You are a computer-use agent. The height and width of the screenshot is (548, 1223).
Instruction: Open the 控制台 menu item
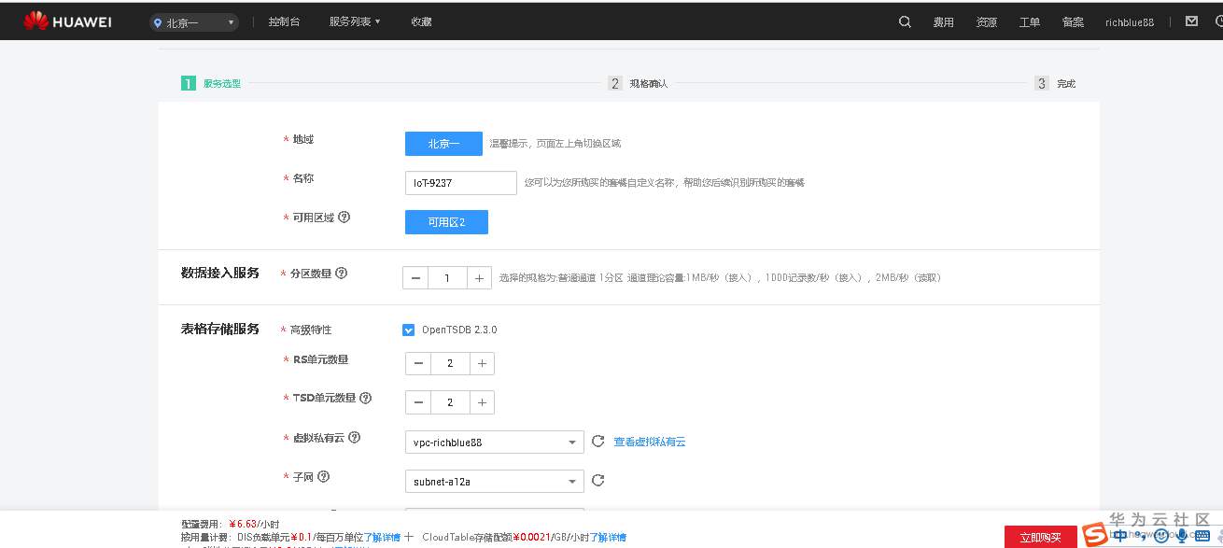284,21
